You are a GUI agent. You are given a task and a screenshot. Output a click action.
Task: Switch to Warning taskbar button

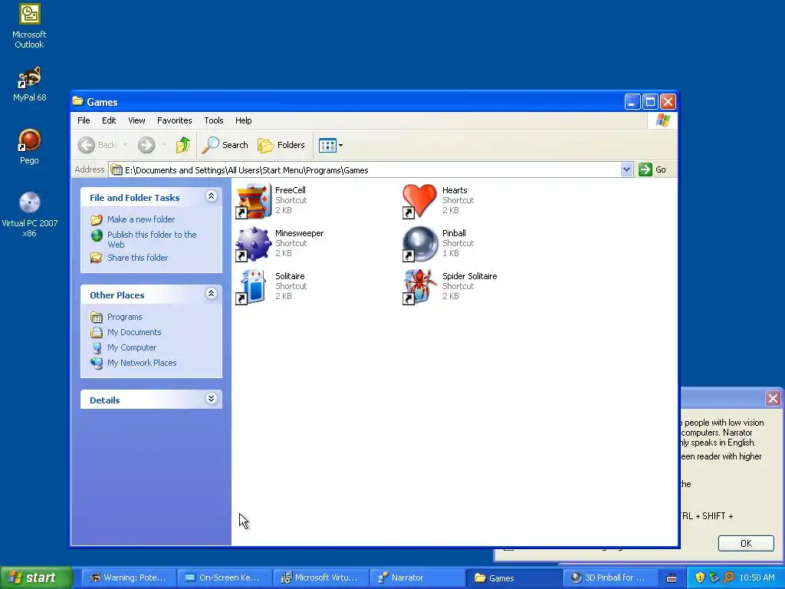pos(129,577)
